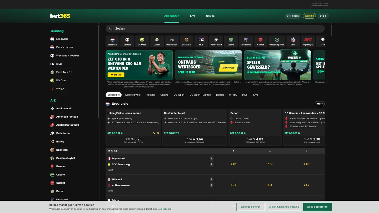Select WNBA in the Trending sidebar
The height and width of the screenshot is (213, 379).
pyautogui.click(x=57, y=89)
